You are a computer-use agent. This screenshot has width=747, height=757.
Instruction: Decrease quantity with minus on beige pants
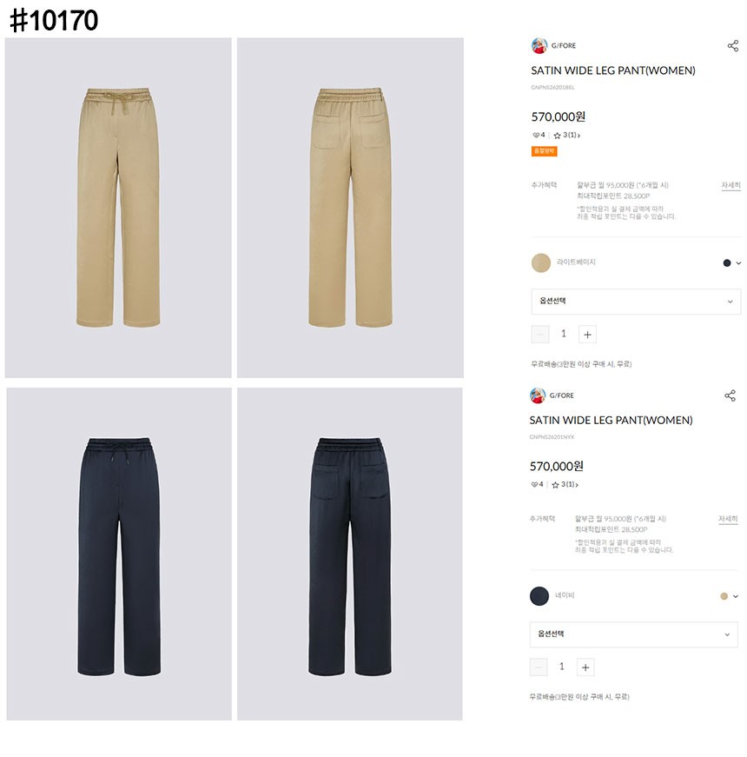click(x=540, y=334)
